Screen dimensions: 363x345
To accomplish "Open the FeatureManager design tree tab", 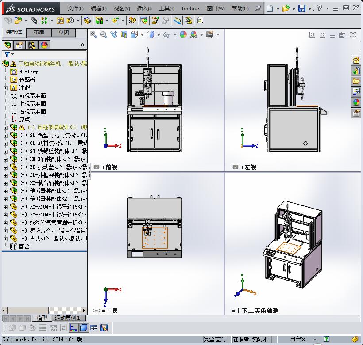I will 7,45.
